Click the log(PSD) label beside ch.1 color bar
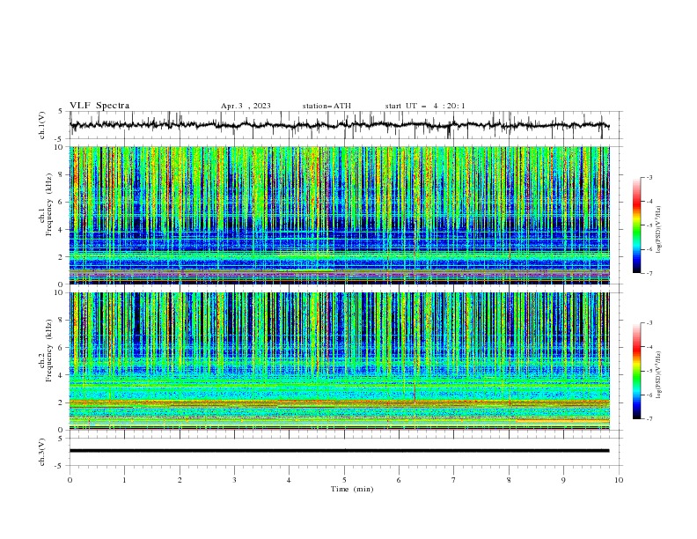 pyautogui.click(x=658, y=230)
